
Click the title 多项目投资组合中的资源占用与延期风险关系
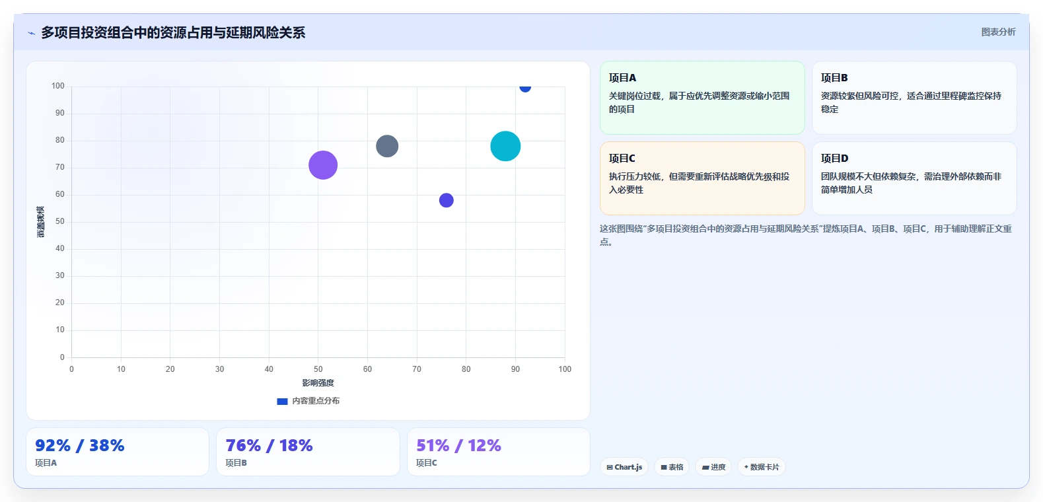tap(173, 33)
